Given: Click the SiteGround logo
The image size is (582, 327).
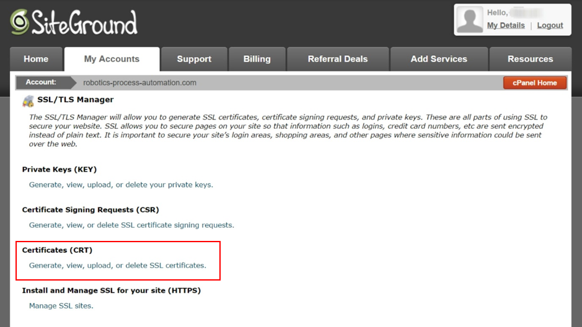Looking at the screenshot, I should click(74, 22).
